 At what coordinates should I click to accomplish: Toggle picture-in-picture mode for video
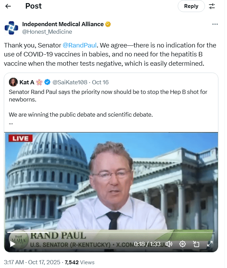[x=196, y=244]
